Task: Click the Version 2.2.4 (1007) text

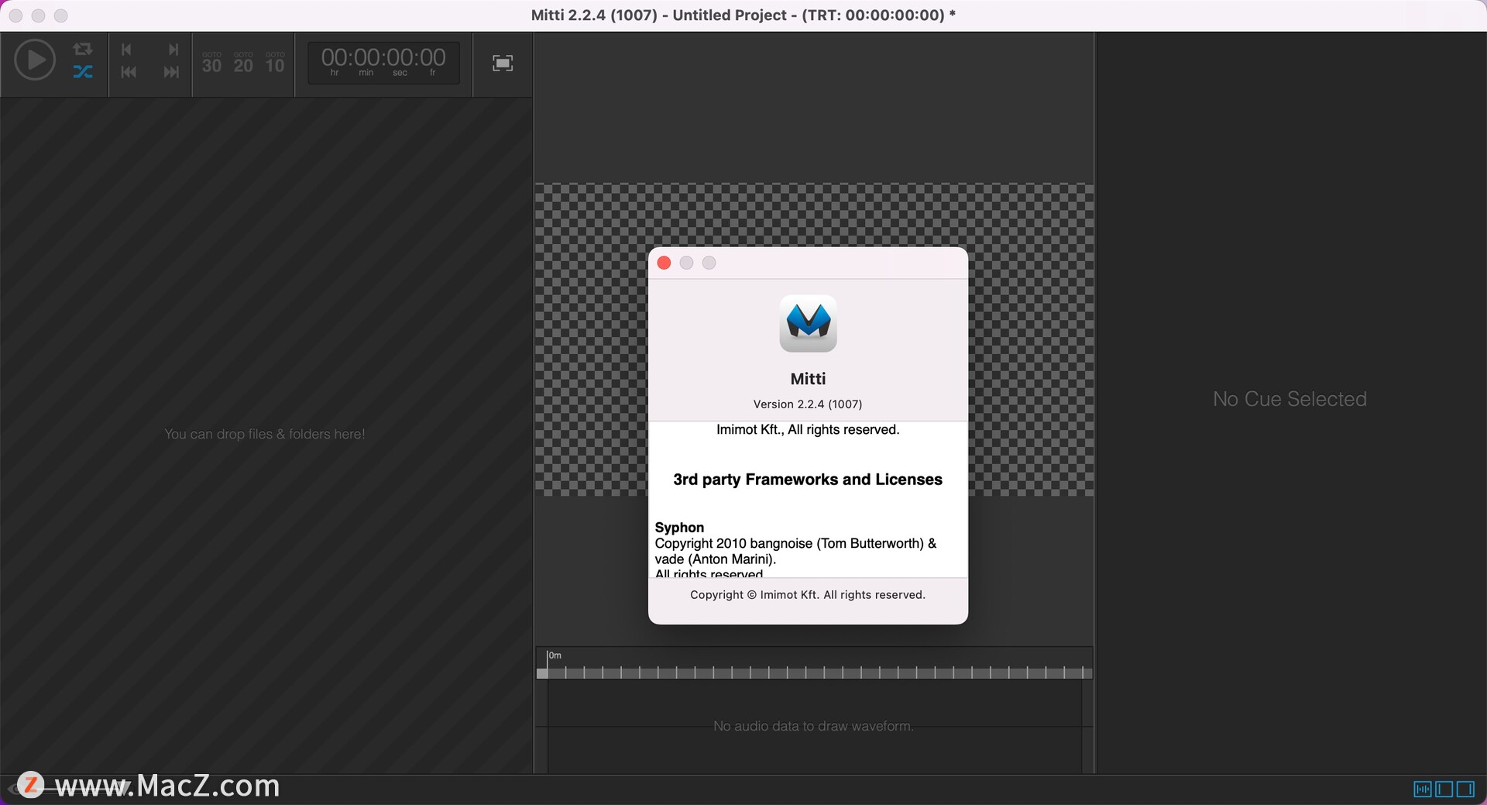Action: tap(808, 404)
